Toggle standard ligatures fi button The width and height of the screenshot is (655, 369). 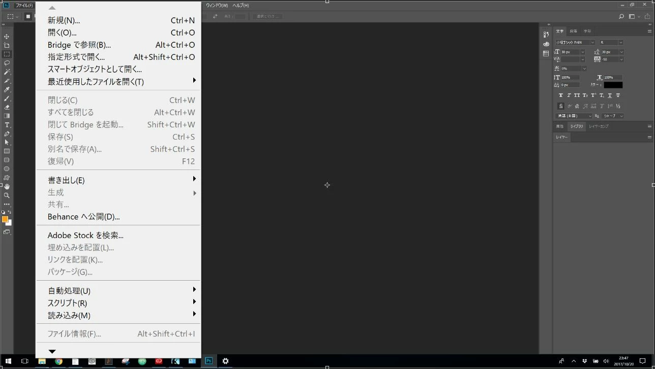(561, 106)
